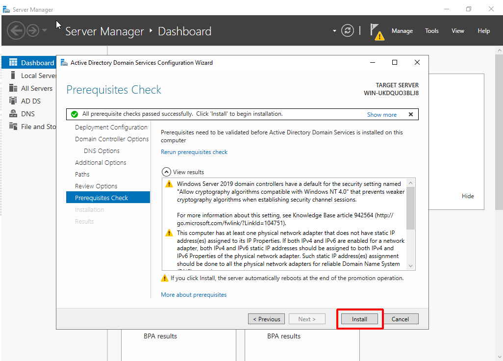This screenshot has width=503, height=361.
Task: Select the AD DS sidebar icon
Action: click(x=13, y=101)
